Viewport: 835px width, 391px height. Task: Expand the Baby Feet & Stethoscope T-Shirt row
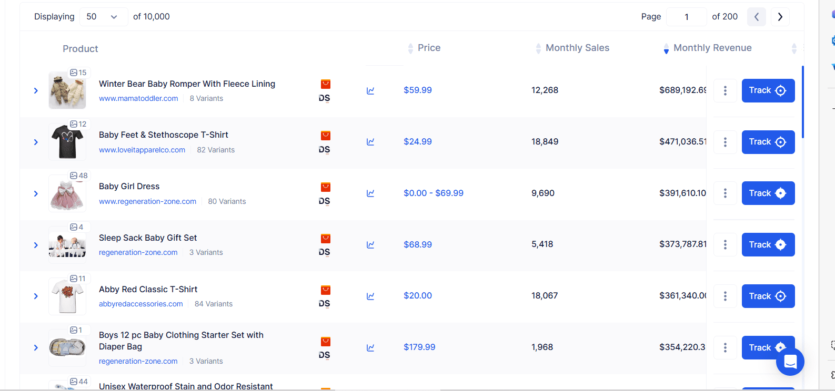[36, 142]
